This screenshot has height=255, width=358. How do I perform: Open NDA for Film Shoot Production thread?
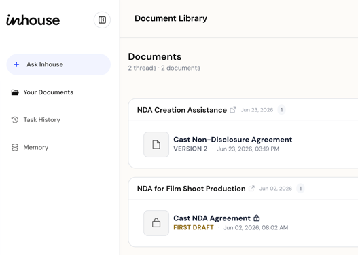[191, 189]
